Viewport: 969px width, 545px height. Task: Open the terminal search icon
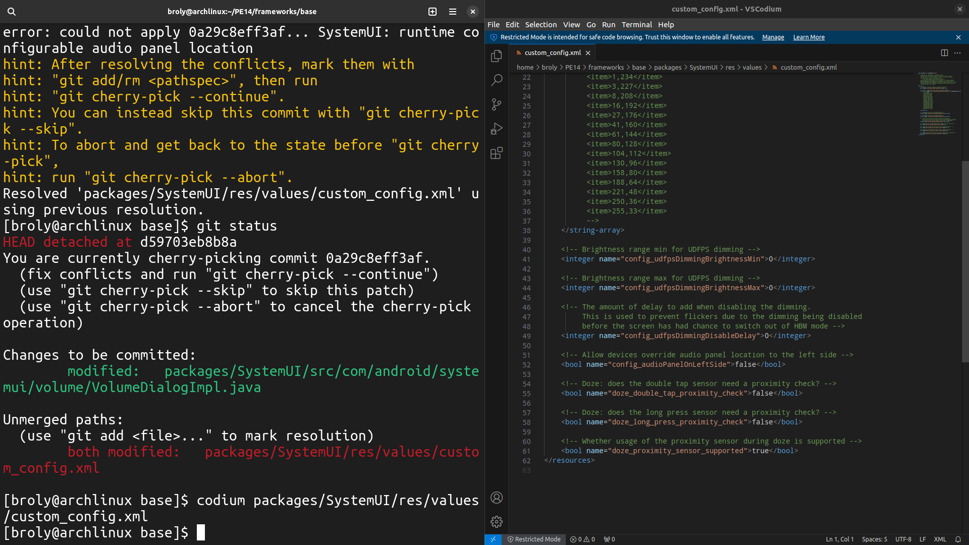pyautogui.click(x=12, y=11)
